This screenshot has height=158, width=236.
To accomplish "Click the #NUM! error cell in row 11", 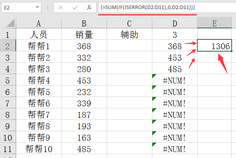I will 175,149.
